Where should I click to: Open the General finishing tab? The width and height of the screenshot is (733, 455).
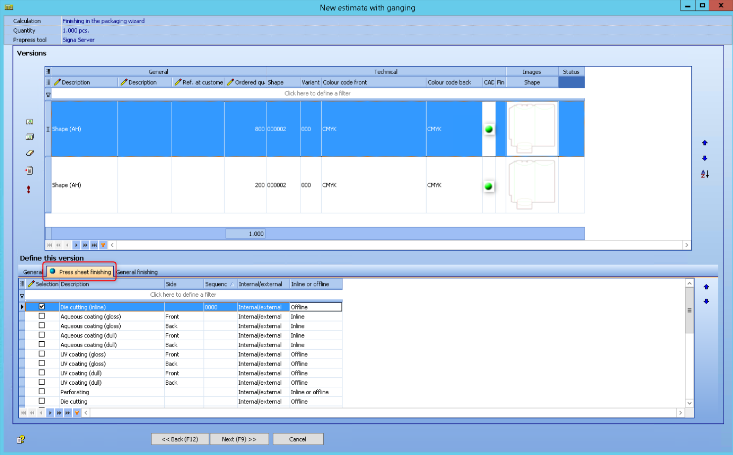tap(137, 272)
